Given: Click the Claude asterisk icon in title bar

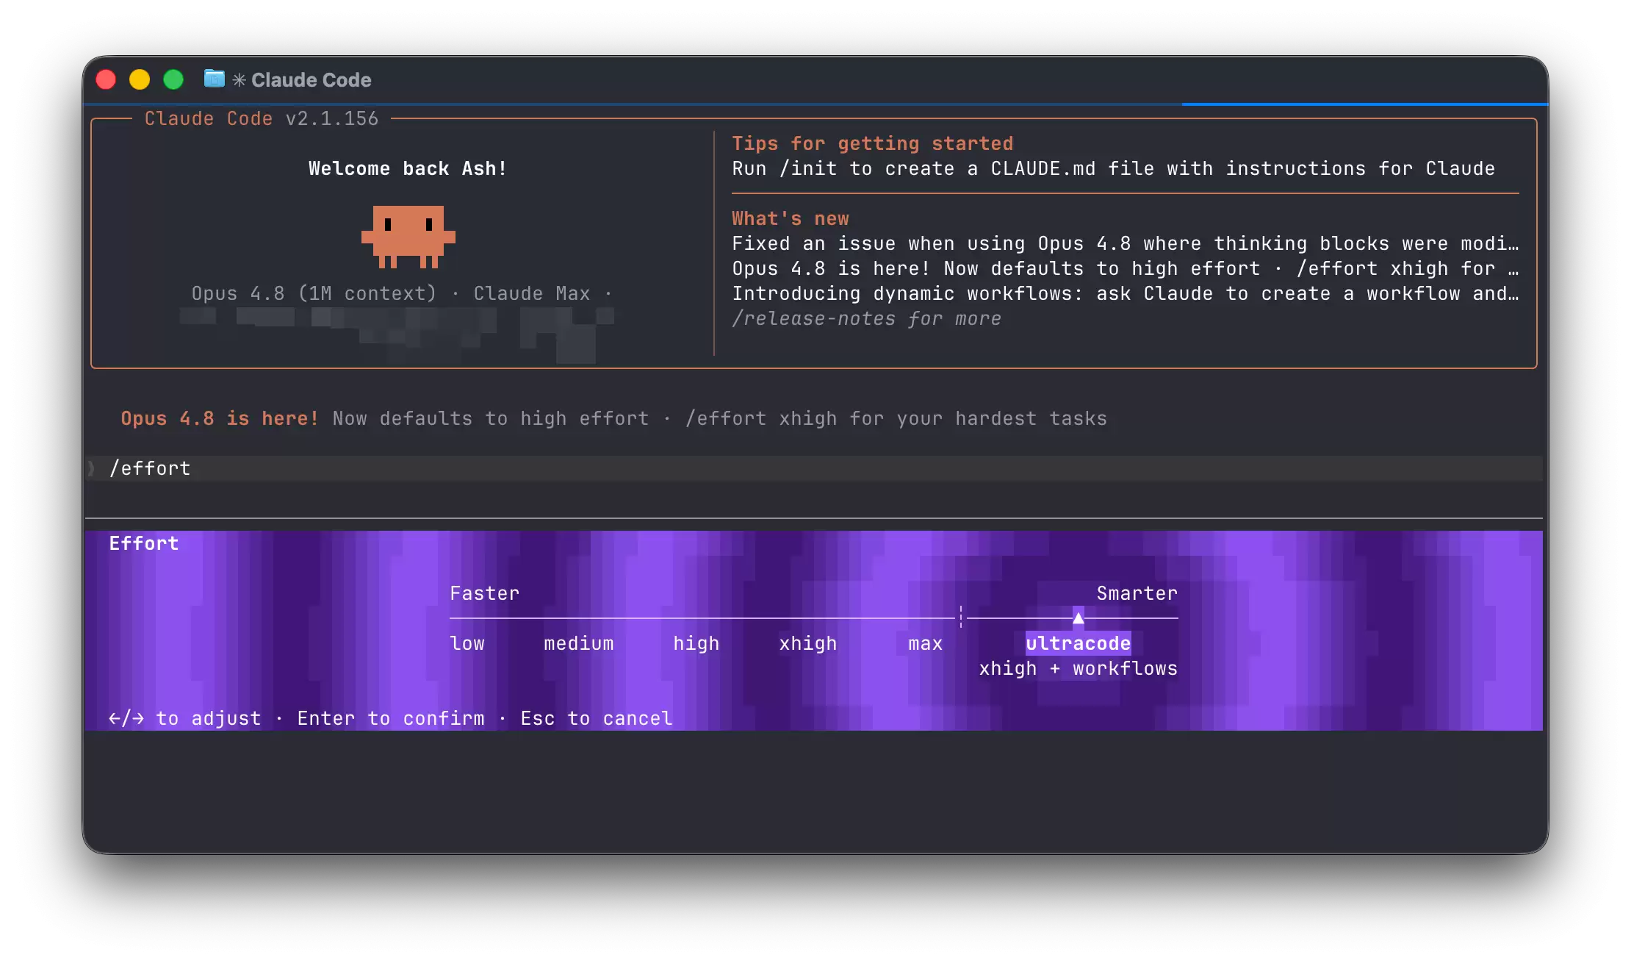Looking at the screenshot, I should pos(239,79).
